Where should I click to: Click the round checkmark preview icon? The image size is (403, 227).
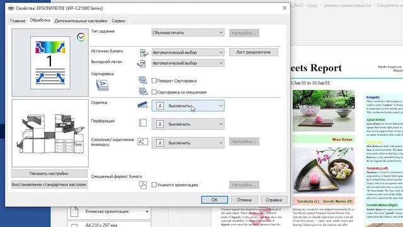pyautogui.click(x=81, y=37)
